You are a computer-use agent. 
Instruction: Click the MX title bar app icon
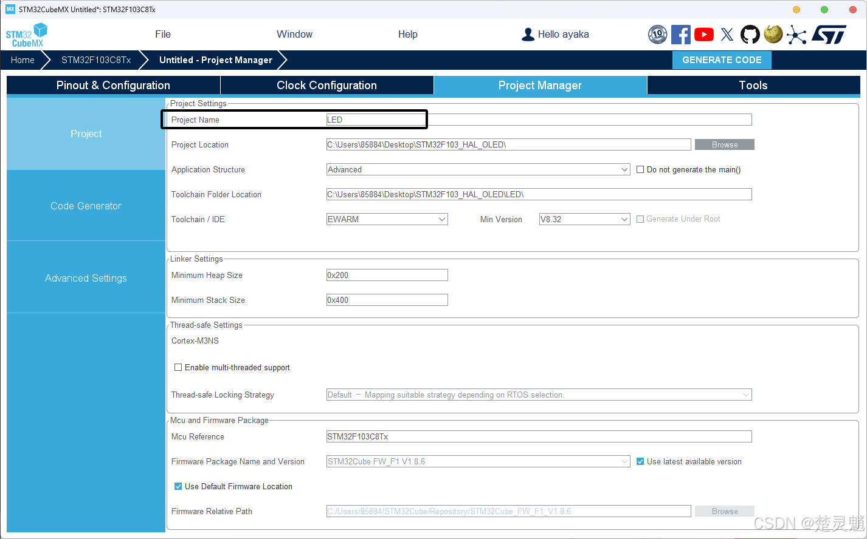[x=10, y=9]
